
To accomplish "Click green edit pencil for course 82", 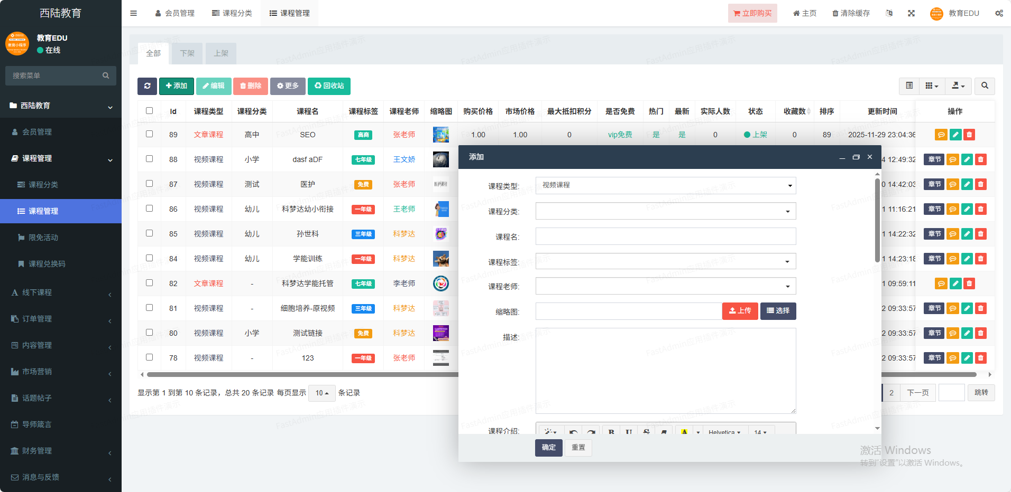I will coord(955,283).
